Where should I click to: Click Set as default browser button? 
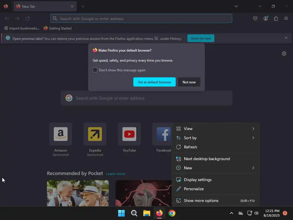pyautogui.click(x=154, y=82)
